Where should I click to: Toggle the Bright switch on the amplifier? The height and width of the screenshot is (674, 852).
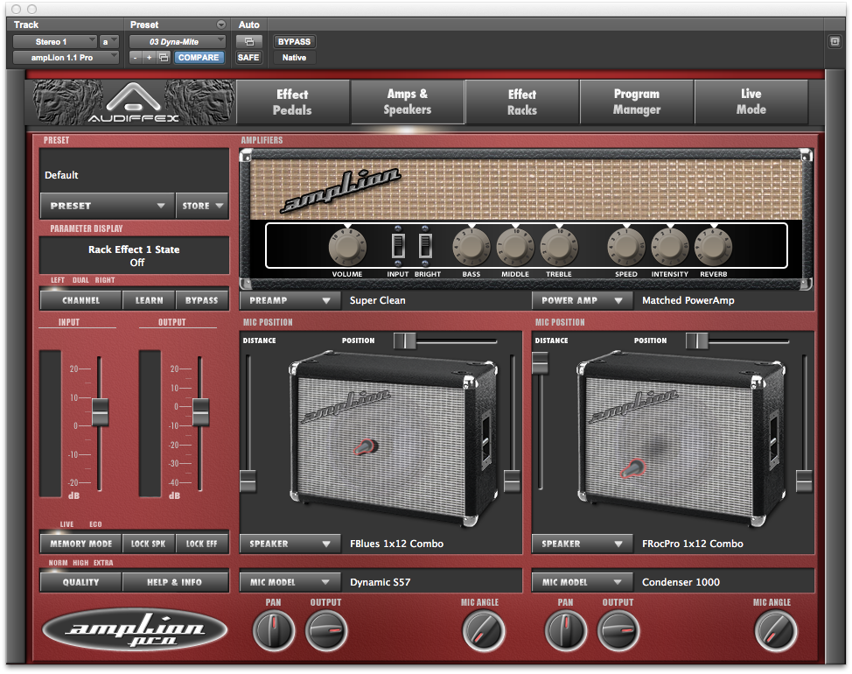[x=426, y=246]
